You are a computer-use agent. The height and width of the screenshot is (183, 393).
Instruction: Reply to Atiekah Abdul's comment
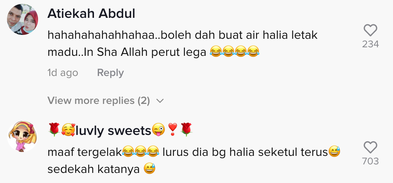(x=110, y=73)
